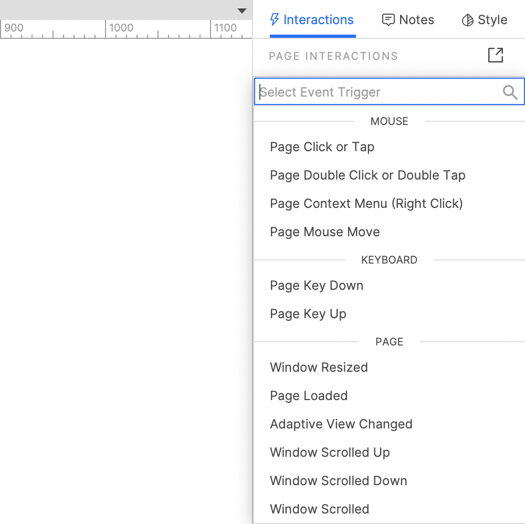Select the Page Loaded trigger
Viewport: 525px width, 524px height.
(x=309, y=395)
